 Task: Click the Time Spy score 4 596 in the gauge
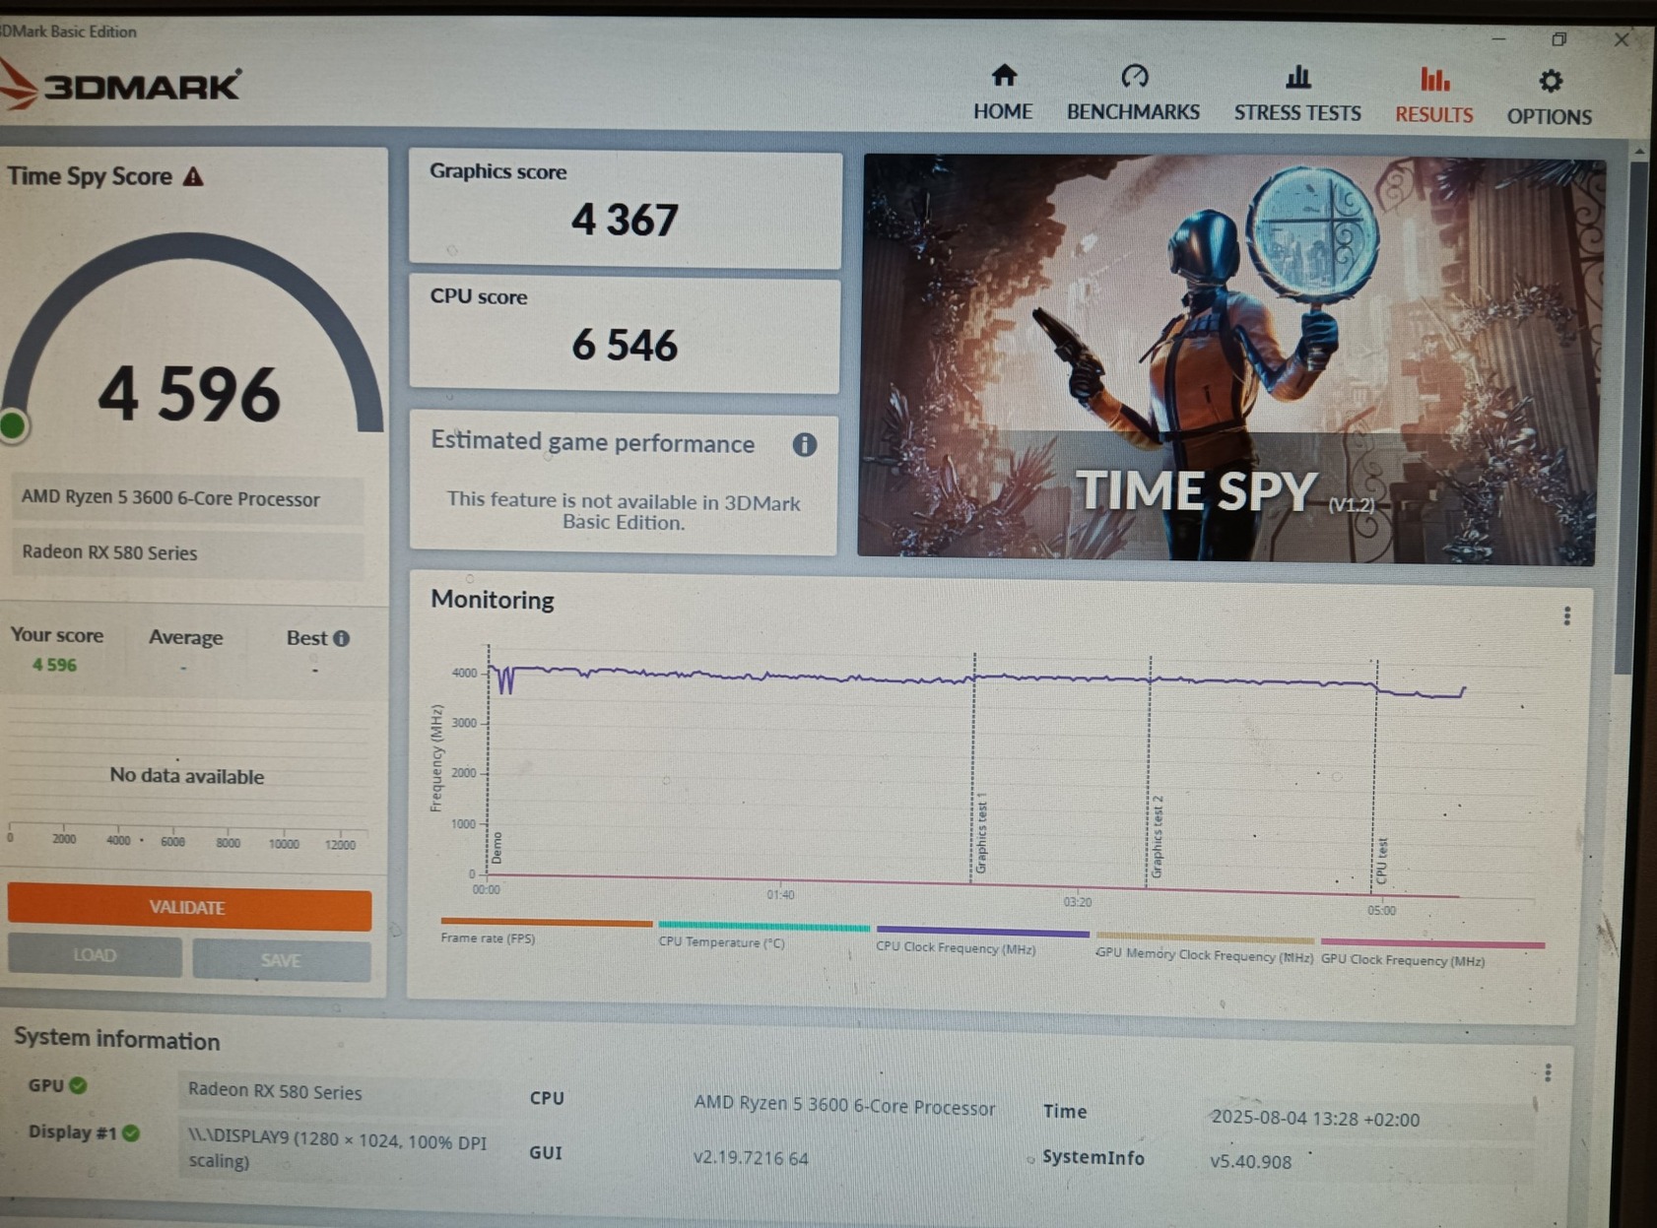pos(189,394)
